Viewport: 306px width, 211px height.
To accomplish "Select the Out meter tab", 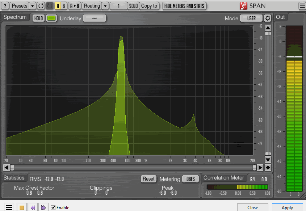I will click(x=280, y=17).
